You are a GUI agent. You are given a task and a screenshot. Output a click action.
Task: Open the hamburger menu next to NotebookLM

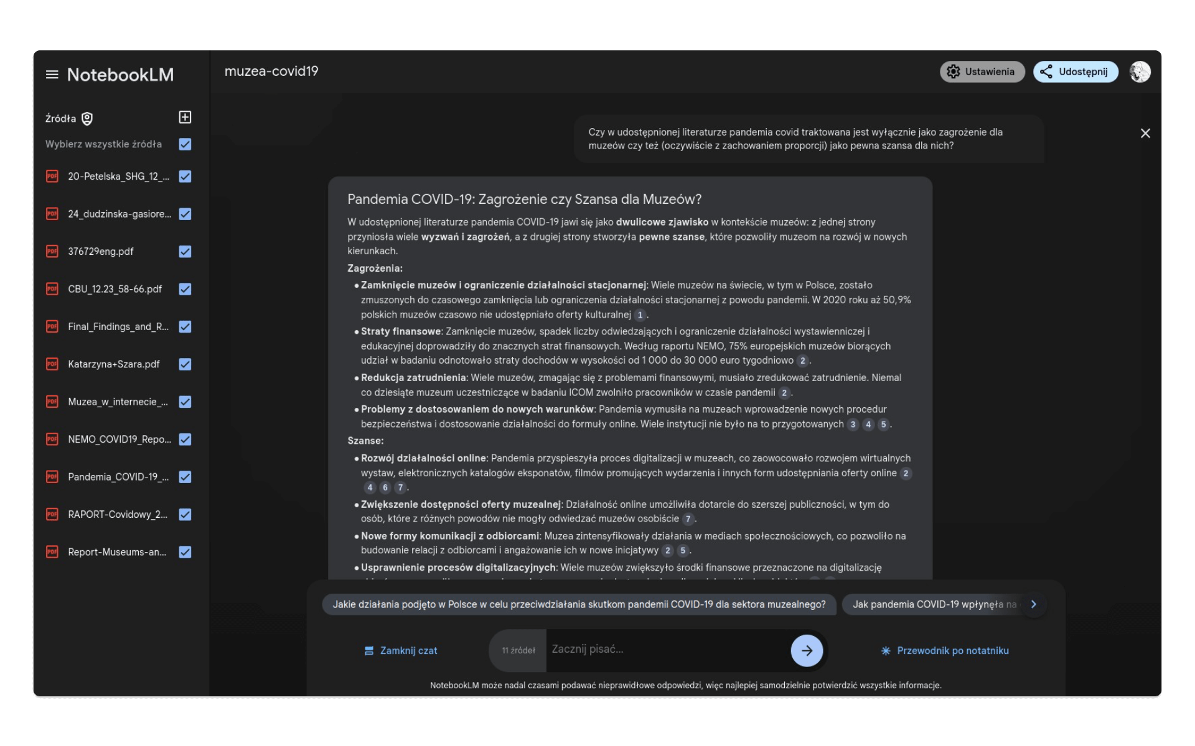52,75
